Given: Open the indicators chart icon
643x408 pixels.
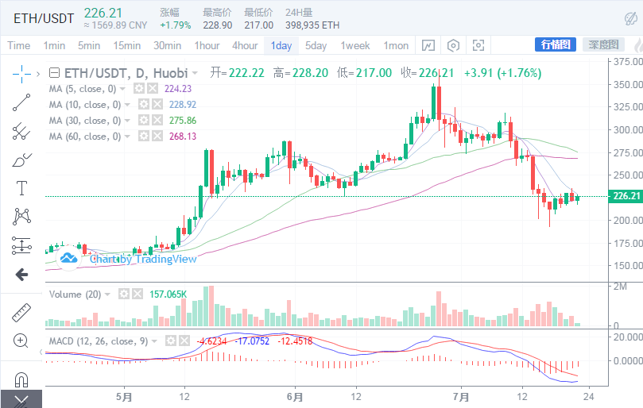Looking at the screenshot, I should [x=428, y=45].
